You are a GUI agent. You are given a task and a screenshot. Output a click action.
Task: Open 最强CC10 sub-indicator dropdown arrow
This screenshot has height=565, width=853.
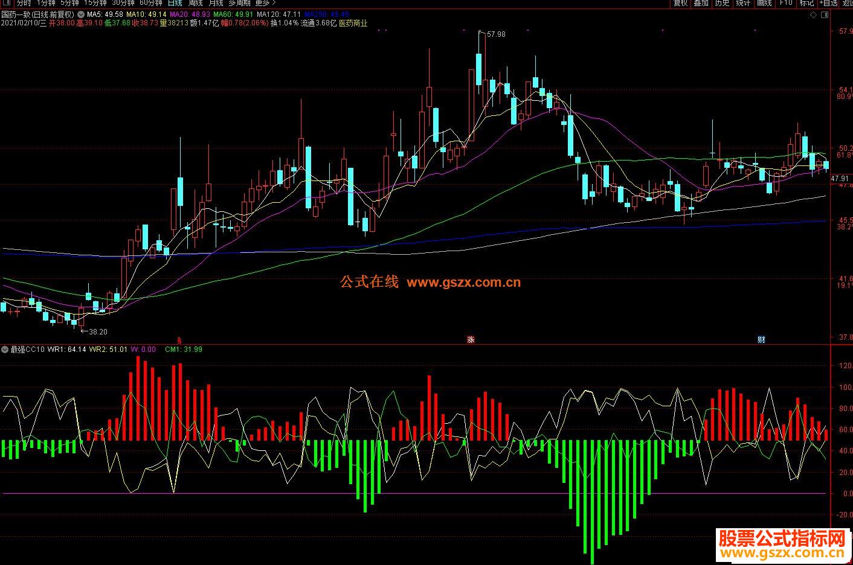[x=5, y=349]
